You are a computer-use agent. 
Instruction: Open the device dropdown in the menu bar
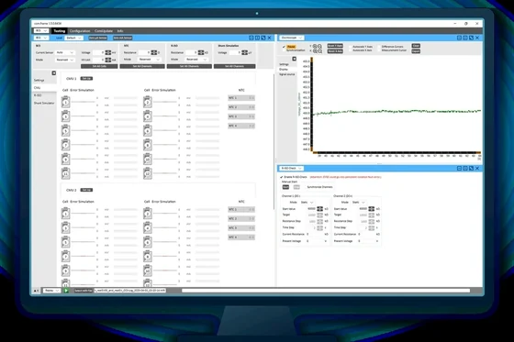point(41,31)
